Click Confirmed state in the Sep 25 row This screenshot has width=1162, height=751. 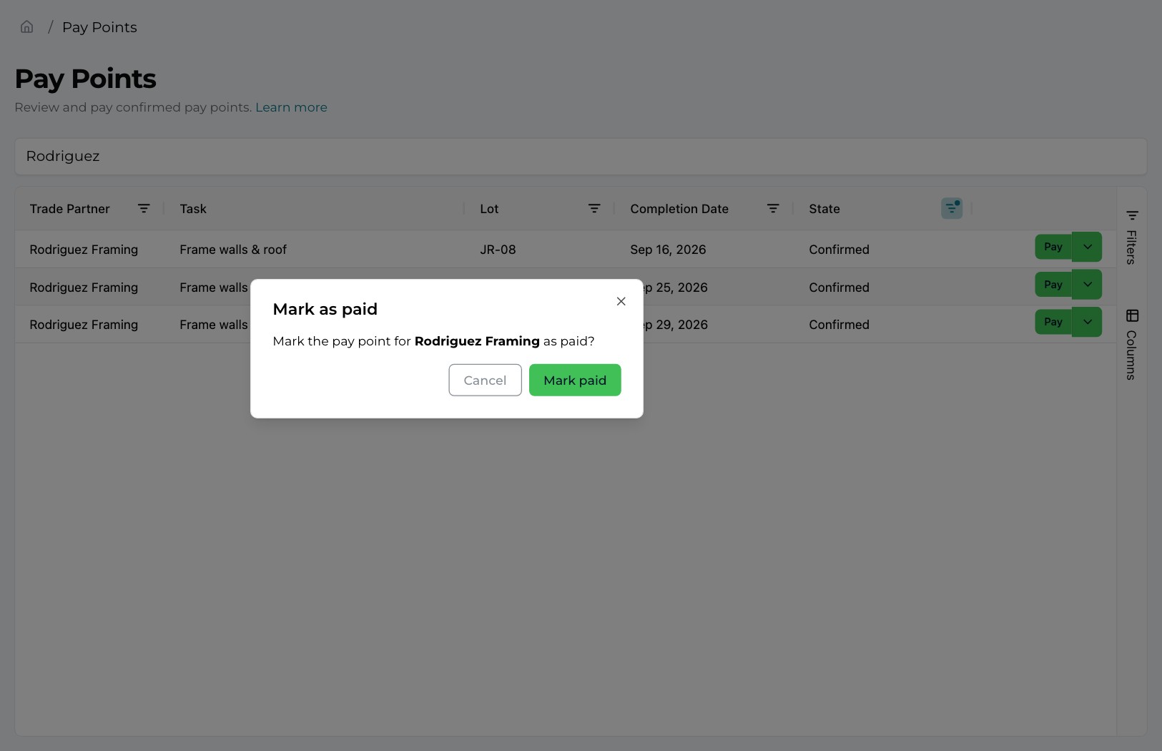click(839, 288)
